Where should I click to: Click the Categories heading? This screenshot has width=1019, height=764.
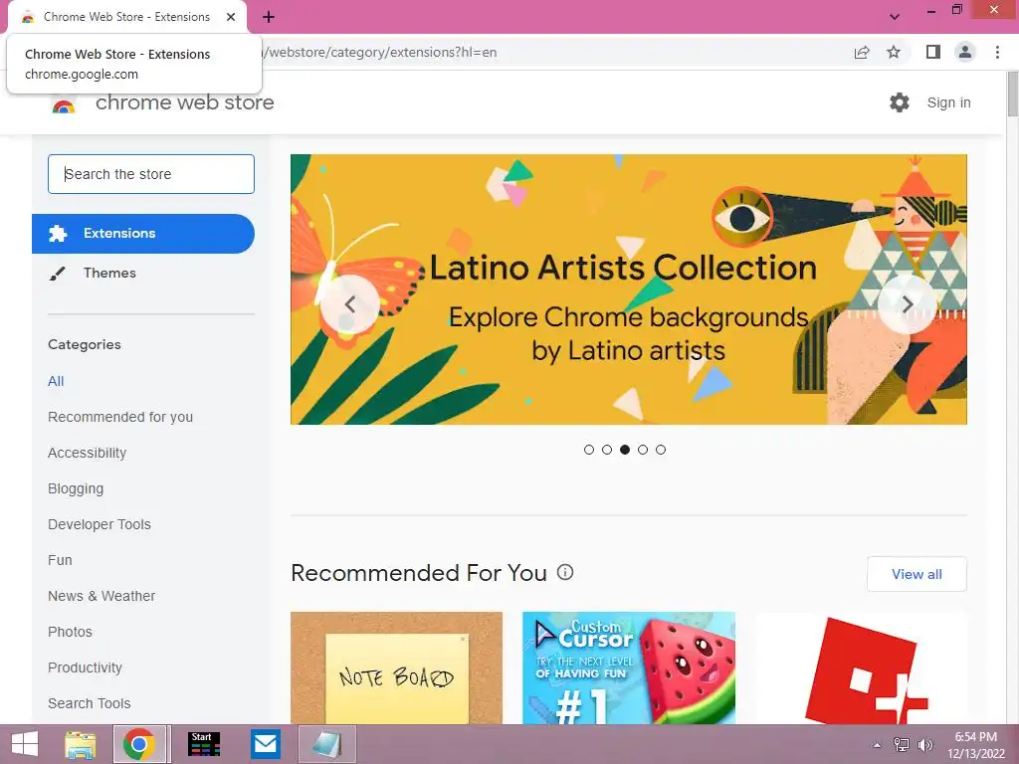point(85,344)
